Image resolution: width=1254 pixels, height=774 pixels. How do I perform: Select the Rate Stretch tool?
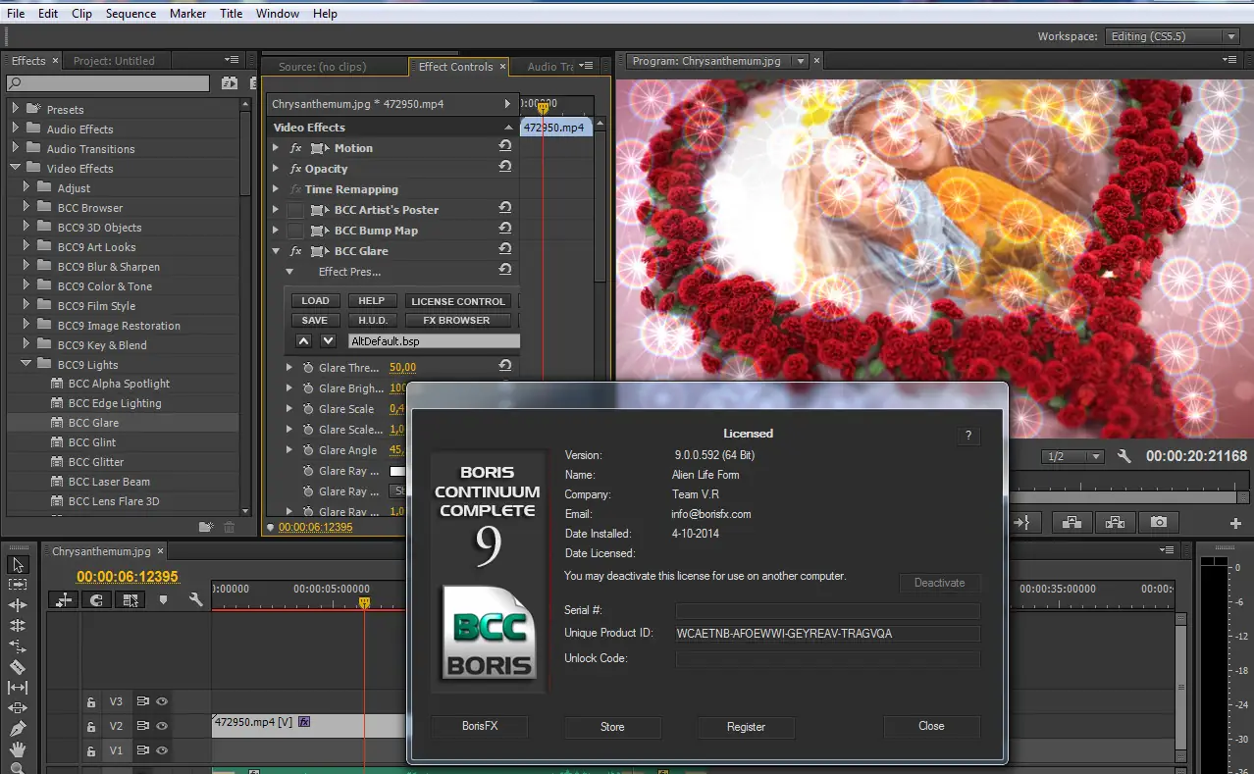[x=18, y=646]
